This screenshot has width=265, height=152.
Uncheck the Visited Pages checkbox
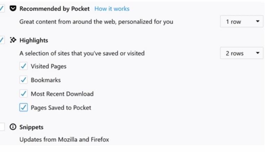coord(24,66)
